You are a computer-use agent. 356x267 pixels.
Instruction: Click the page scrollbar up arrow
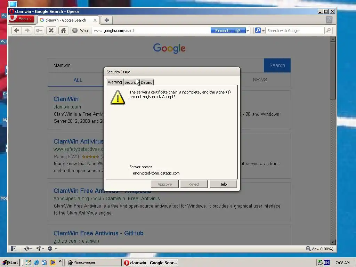click(333, 40)
